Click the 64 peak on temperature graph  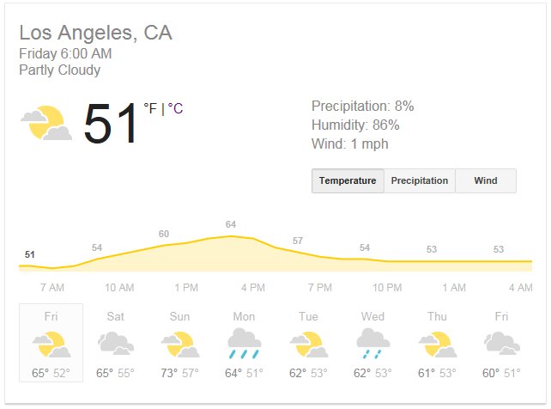tap(231, 224)
